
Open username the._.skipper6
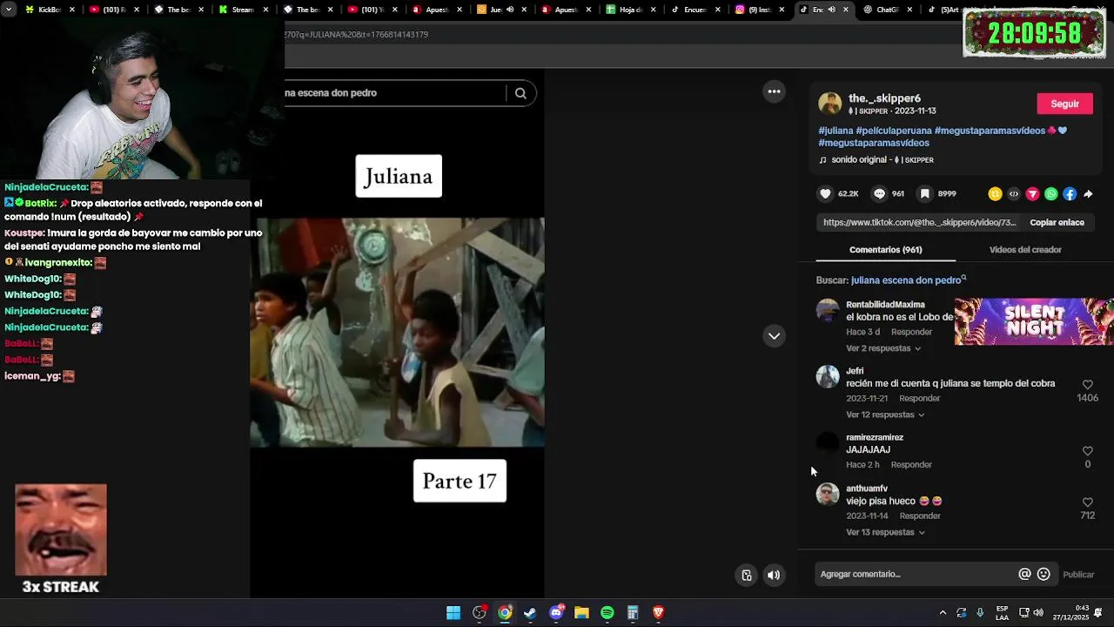tap(884, 98)
